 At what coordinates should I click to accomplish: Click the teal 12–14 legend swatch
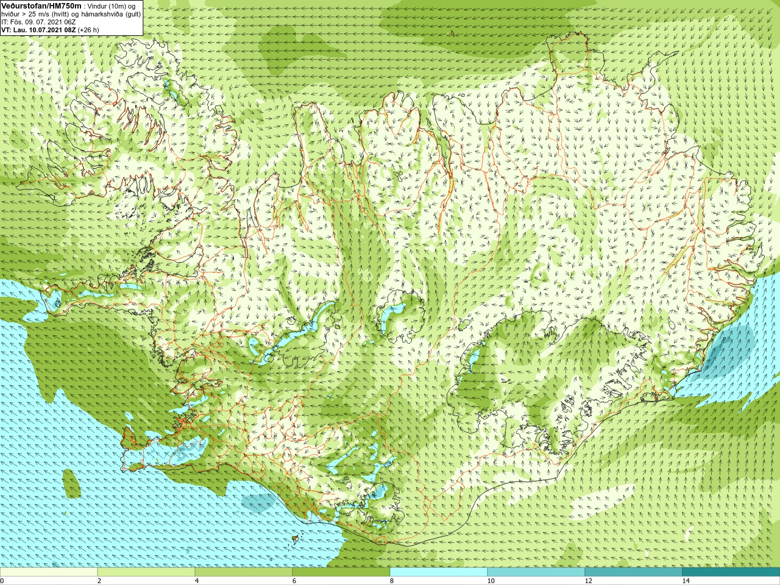(x=634, y=572)
